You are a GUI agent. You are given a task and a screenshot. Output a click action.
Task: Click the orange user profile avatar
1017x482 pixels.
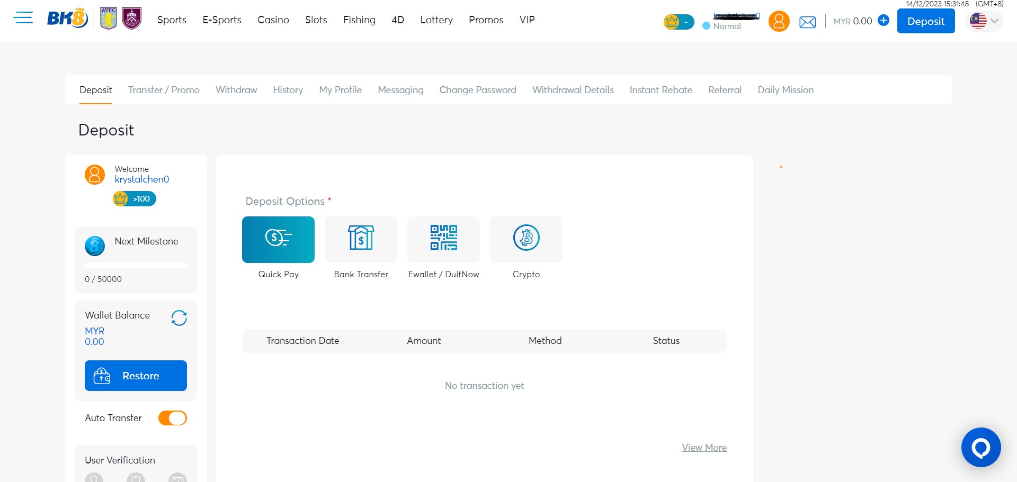click(778, 21)
